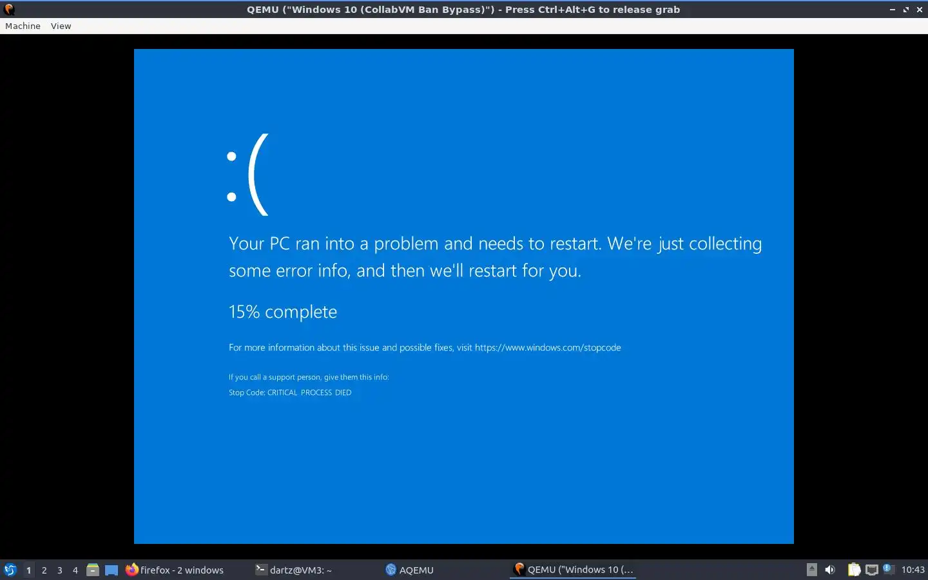Open the volume control tray icon
Viewport: 928px width, 580px height.
830,570
